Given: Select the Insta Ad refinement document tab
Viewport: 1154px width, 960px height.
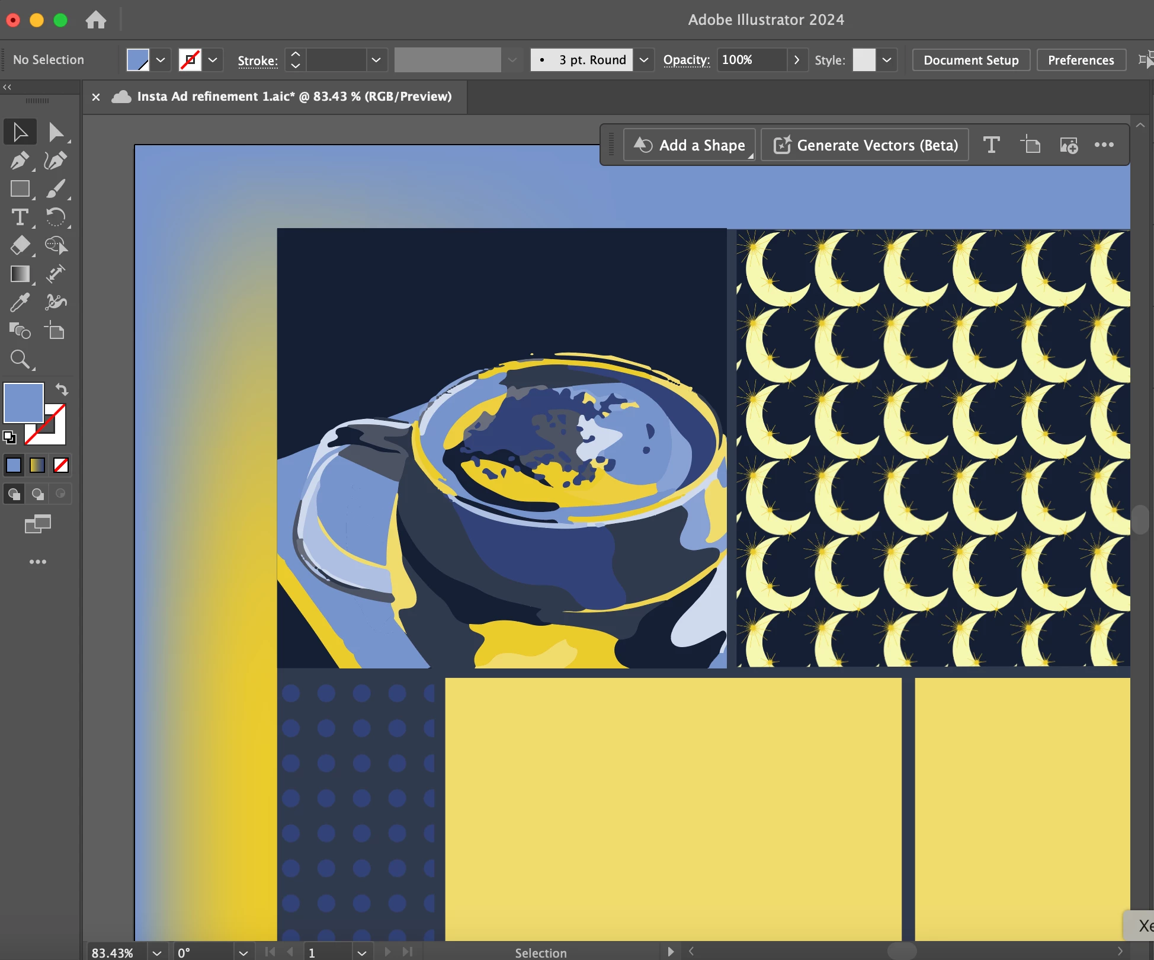Looking at the screenshot, I should pyautogui.click(x=294, y=97).
